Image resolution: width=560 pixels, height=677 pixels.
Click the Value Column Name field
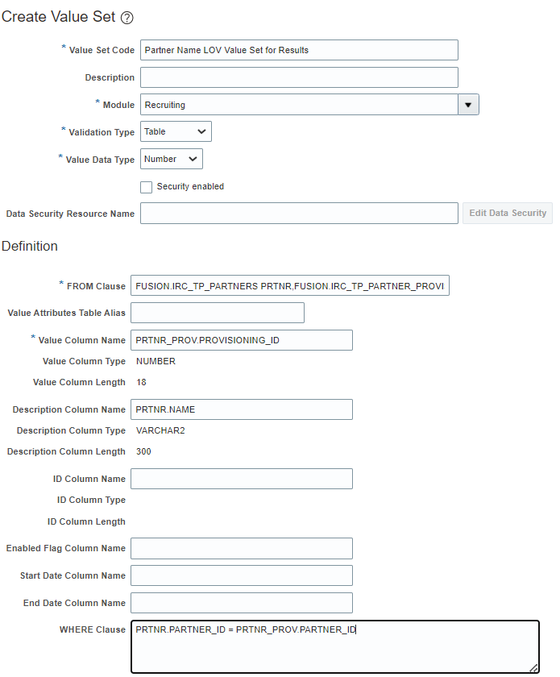click(241, 340)
